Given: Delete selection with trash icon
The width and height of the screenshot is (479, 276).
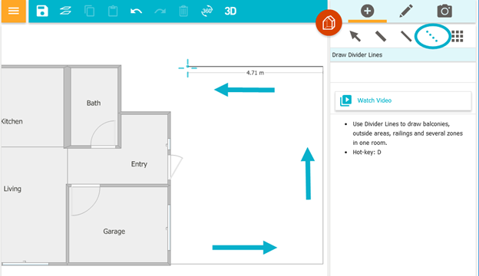Looking at the screenshot, I should (183, 11).
